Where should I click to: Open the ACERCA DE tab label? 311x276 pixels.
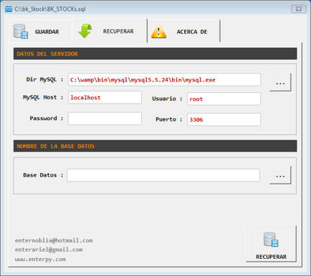(x=192, y=31)
